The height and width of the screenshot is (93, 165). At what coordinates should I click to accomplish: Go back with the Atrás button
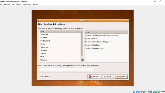[108, 76]
